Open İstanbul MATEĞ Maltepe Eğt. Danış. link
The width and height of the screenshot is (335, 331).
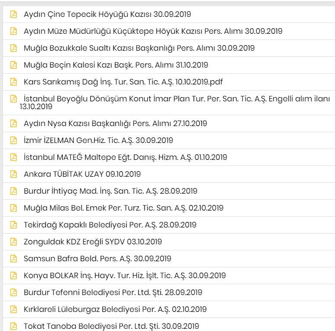[x=125, y=157]
